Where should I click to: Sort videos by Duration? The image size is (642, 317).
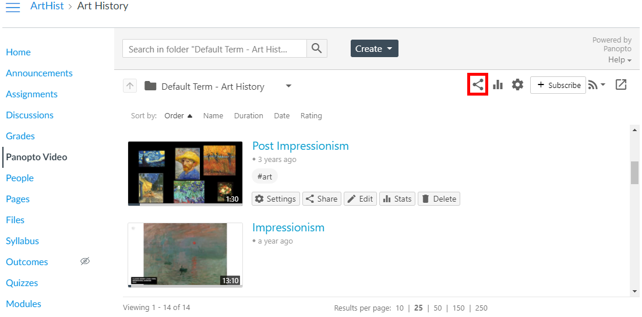coord(249,116)
